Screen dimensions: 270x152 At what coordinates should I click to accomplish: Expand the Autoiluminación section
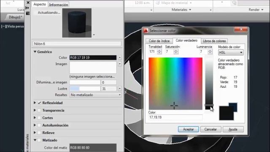[35, 125]
